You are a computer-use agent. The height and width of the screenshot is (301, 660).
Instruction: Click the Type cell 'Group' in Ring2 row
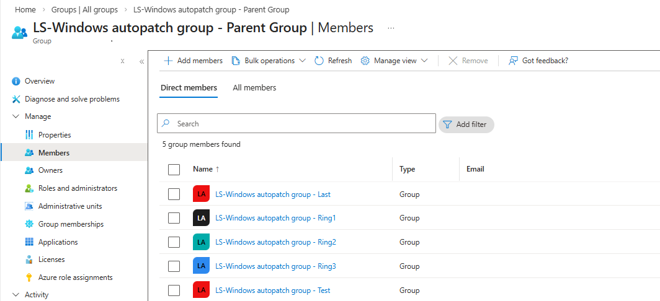(409, 242)
